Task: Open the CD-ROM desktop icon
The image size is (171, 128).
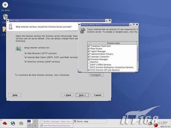Action: pos(5,5)
